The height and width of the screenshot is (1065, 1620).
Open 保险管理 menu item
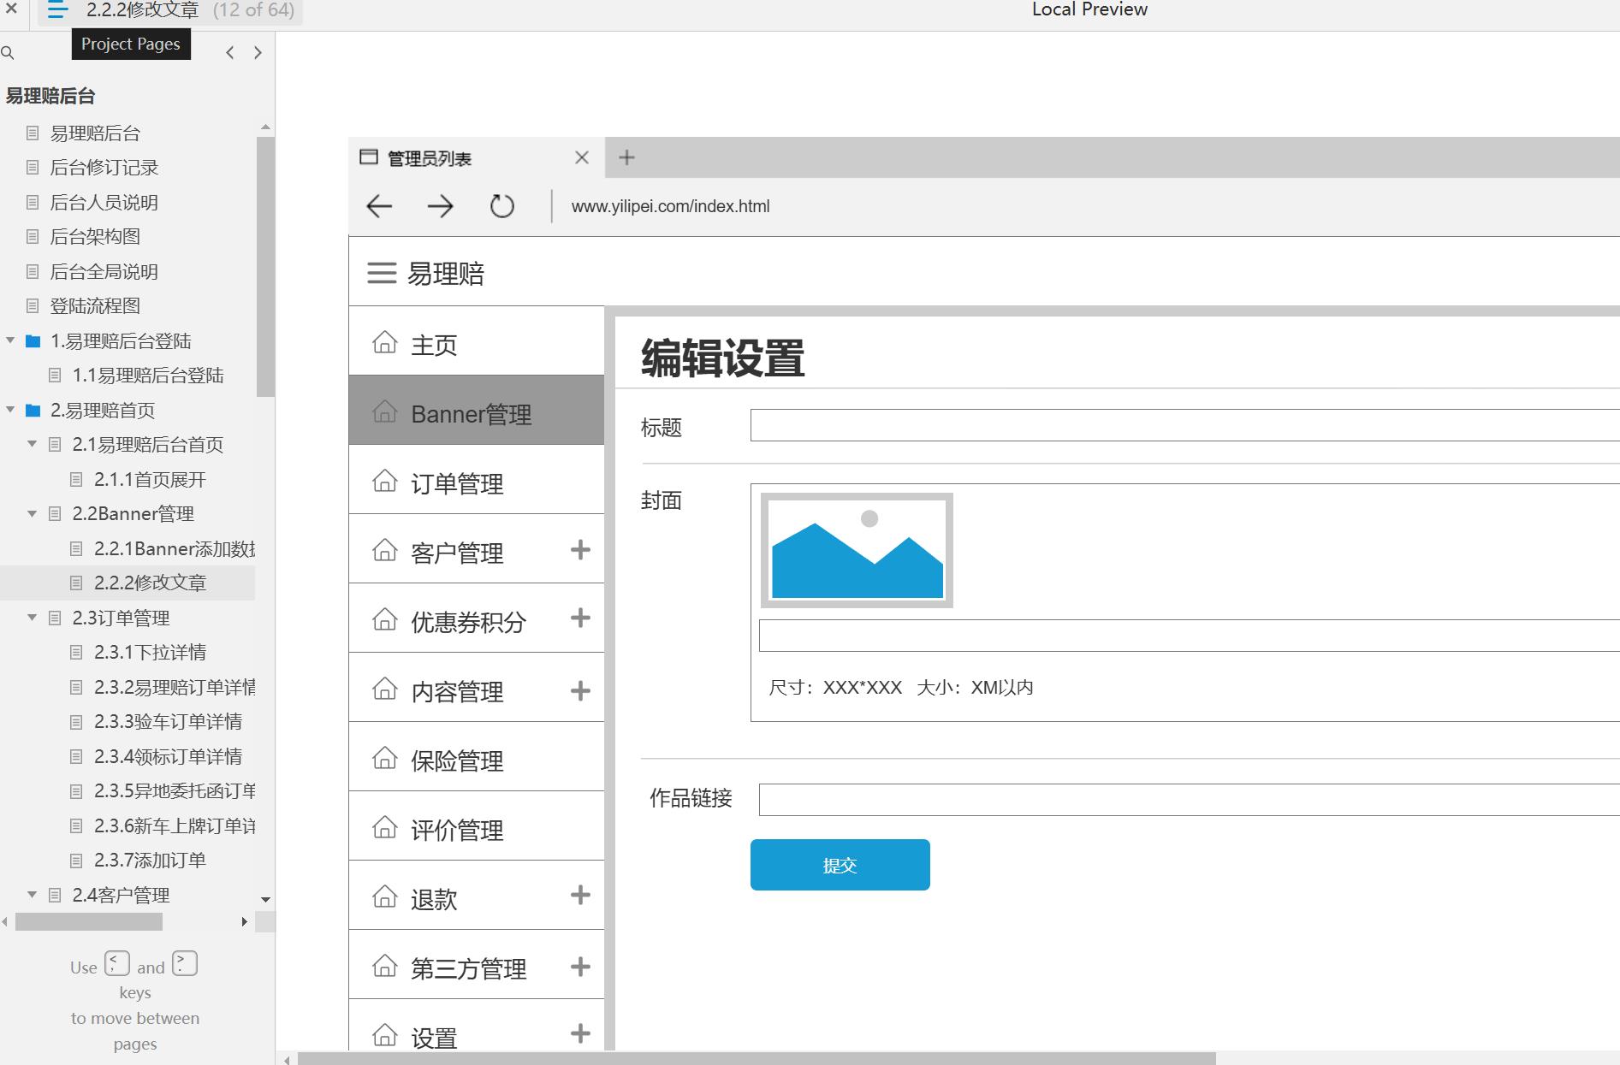(x=477, y=756)
